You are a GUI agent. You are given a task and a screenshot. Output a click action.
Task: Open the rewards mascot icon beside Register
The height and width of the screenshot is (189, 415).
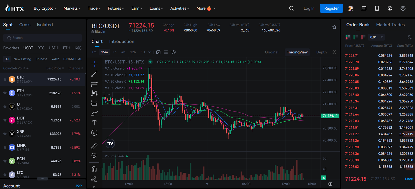pos(350,8)
